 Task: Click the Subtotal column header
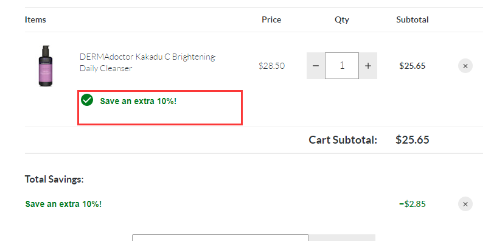click(413, 19)
